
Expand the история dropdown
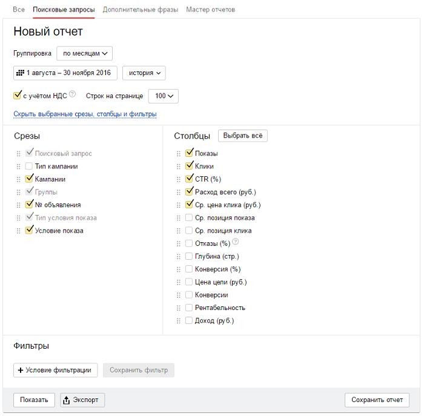coord(144,73)
